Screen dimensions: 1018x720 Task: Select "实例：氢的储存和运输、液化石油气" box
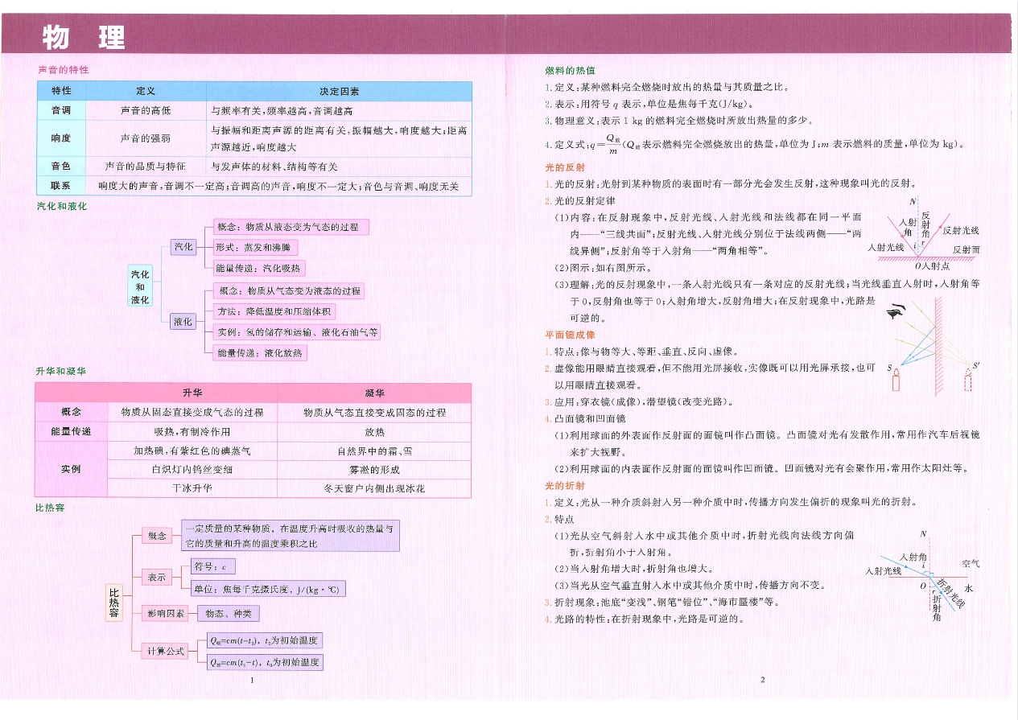coord(298,331)
